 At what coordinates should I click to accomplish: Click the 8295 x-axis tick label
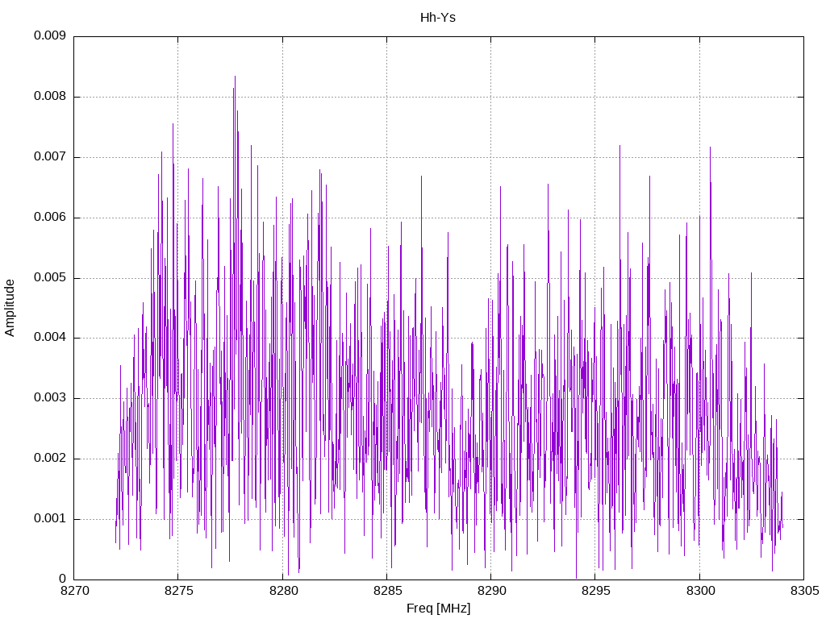tap(596, 591)
